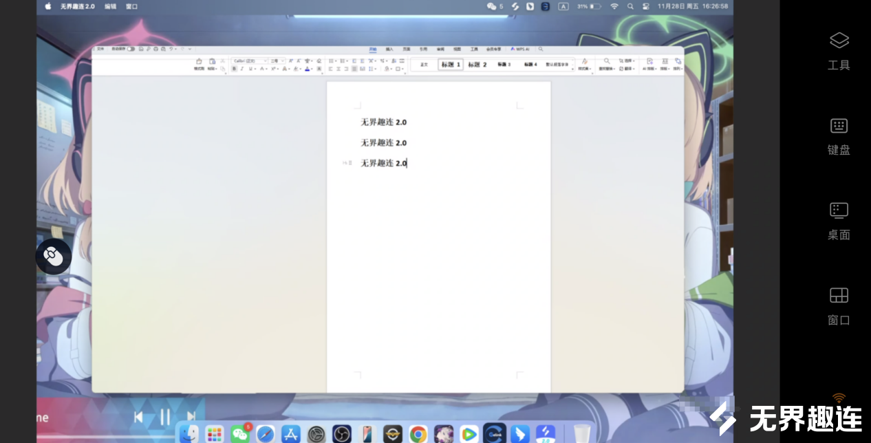Viewport: 871px width, 443px height.
Task: Toggle Bold formatting button
Action: tap(234, 69)
